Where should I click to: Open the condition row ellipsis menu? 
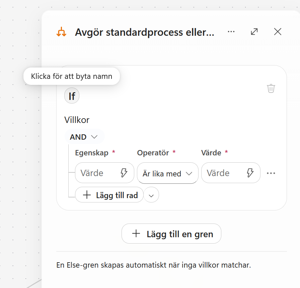coord(271,173)
